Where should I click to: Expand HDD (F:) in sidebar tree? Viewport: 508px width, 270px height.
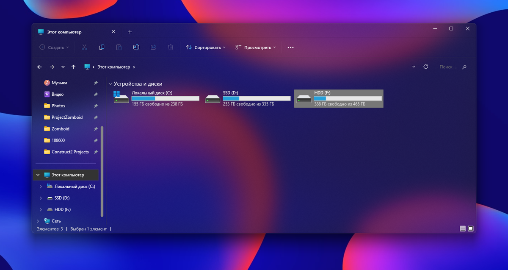click(x=41, y=209)
